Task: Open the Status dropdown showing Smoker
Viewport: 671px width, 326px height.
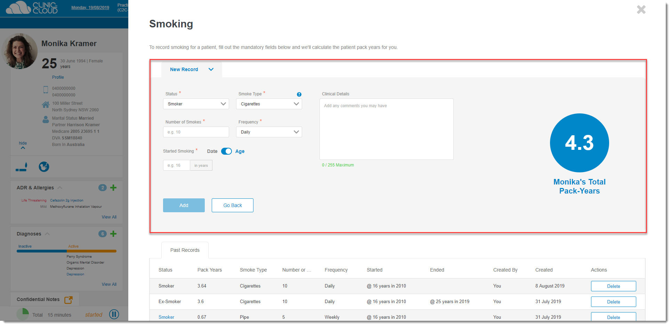Action: (x=196, y=104)
